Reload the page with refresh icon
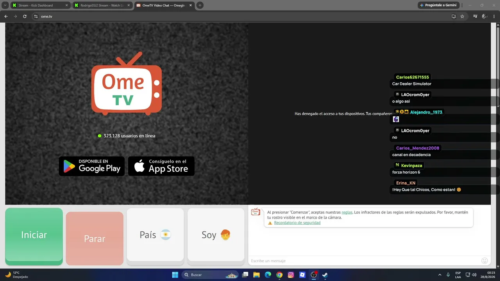This screenshot has height=281, width=500. click(25, 16)
